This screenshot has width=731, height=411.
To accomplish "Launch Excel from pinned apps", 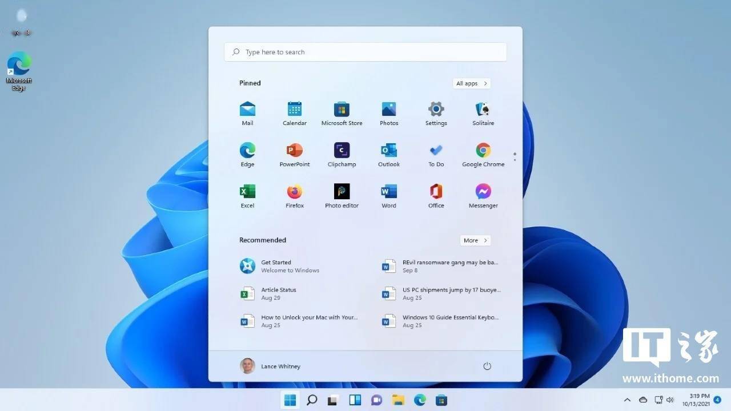I will point(247,195).
